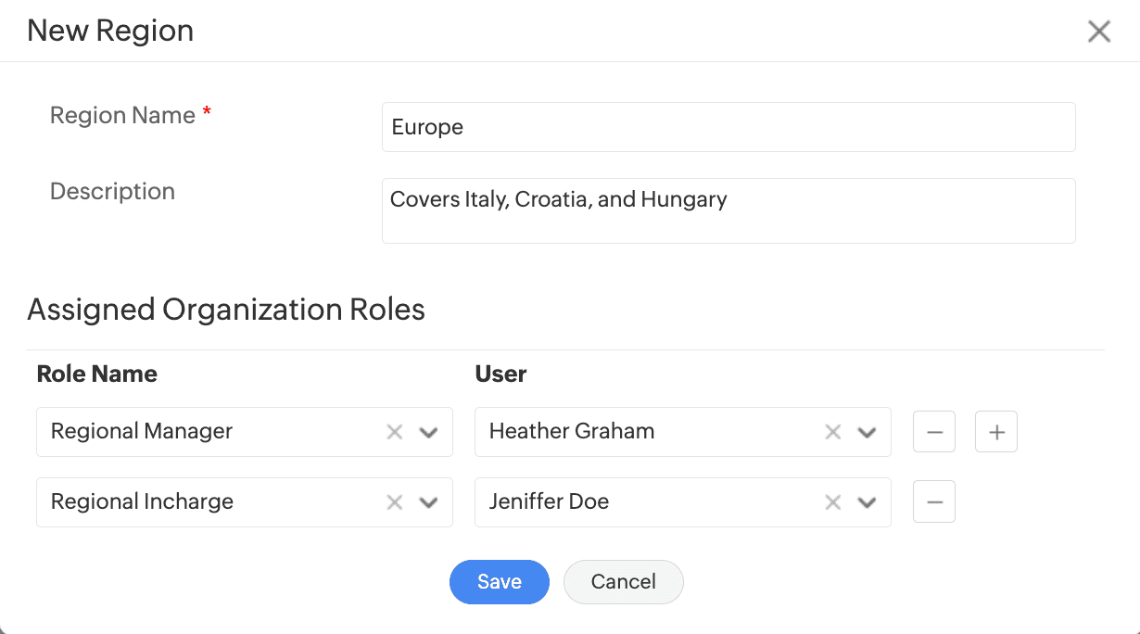Cancel creating the region
This screenshot has width=1140, height=634.
click(623, 582)
